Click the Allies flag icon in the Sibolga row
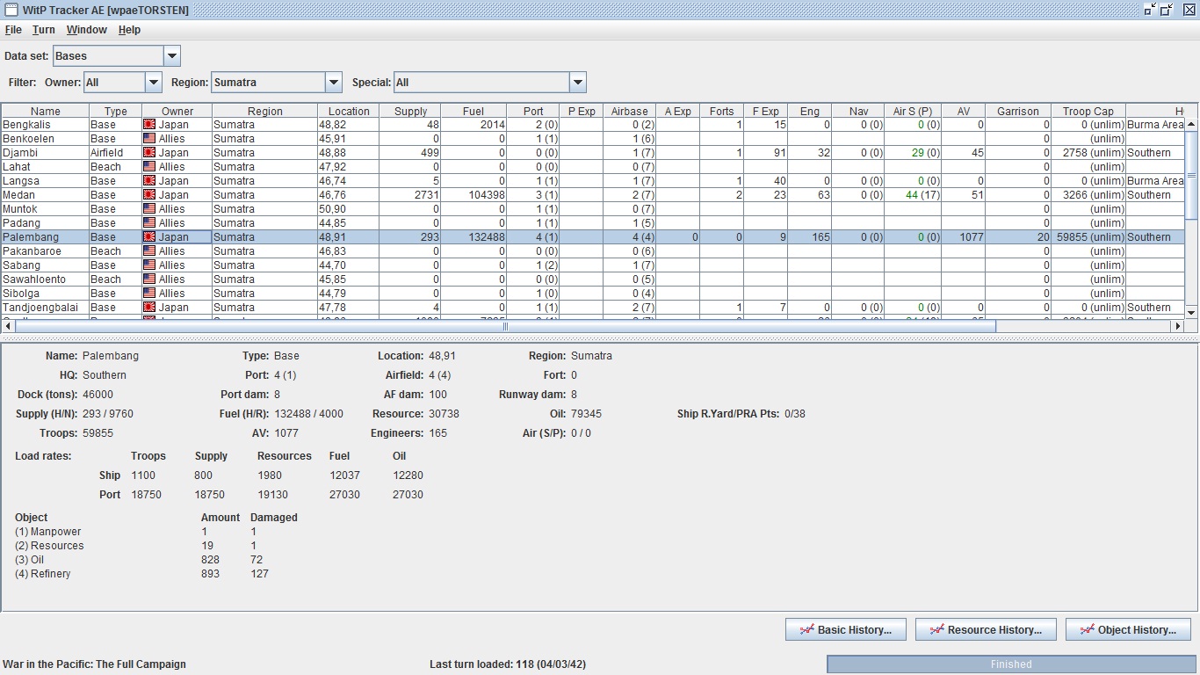The width and height of the screenshot is (1200, 675). click(x=149, y=294)
